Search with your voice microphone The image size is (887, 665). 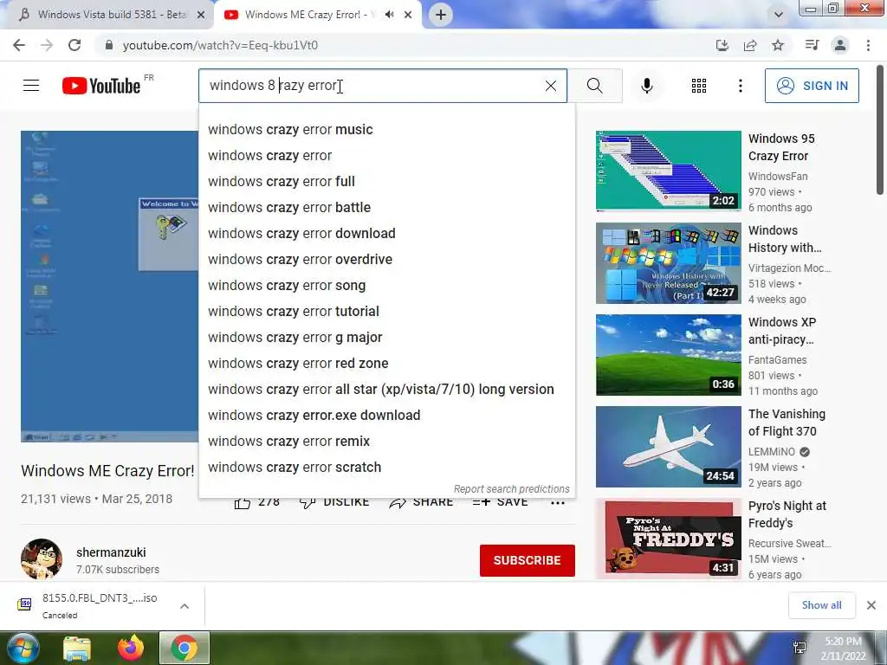point(646,86)
